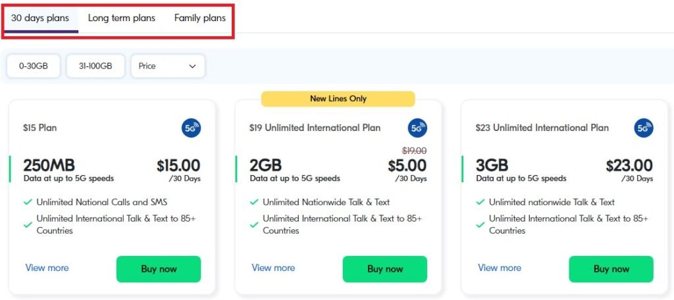View more on $19 Unlimited International Plan
Image resolution: width=674 pixels, height=300 pixels.
coord(273,268)
